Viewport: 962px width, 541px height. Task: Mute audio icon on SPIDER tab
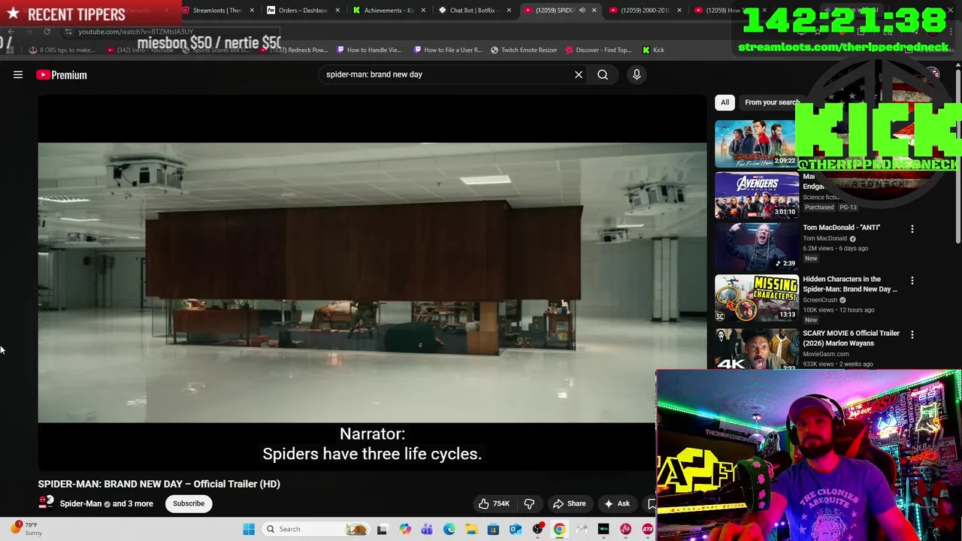[582, 10]
